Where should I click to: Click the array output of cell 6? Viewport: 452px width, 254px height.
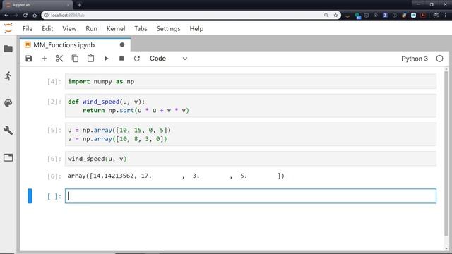point(176,176)
